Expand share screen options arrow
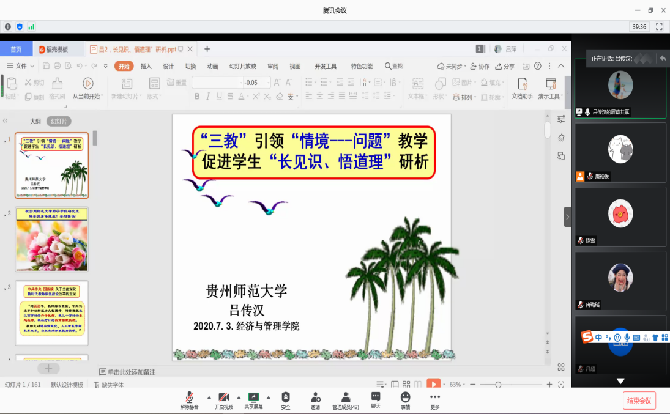Screen dimensions: 670x414 point(268,397)
